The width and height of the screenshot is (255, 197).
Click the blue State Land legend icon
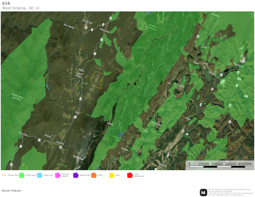(x=40, y=175)
